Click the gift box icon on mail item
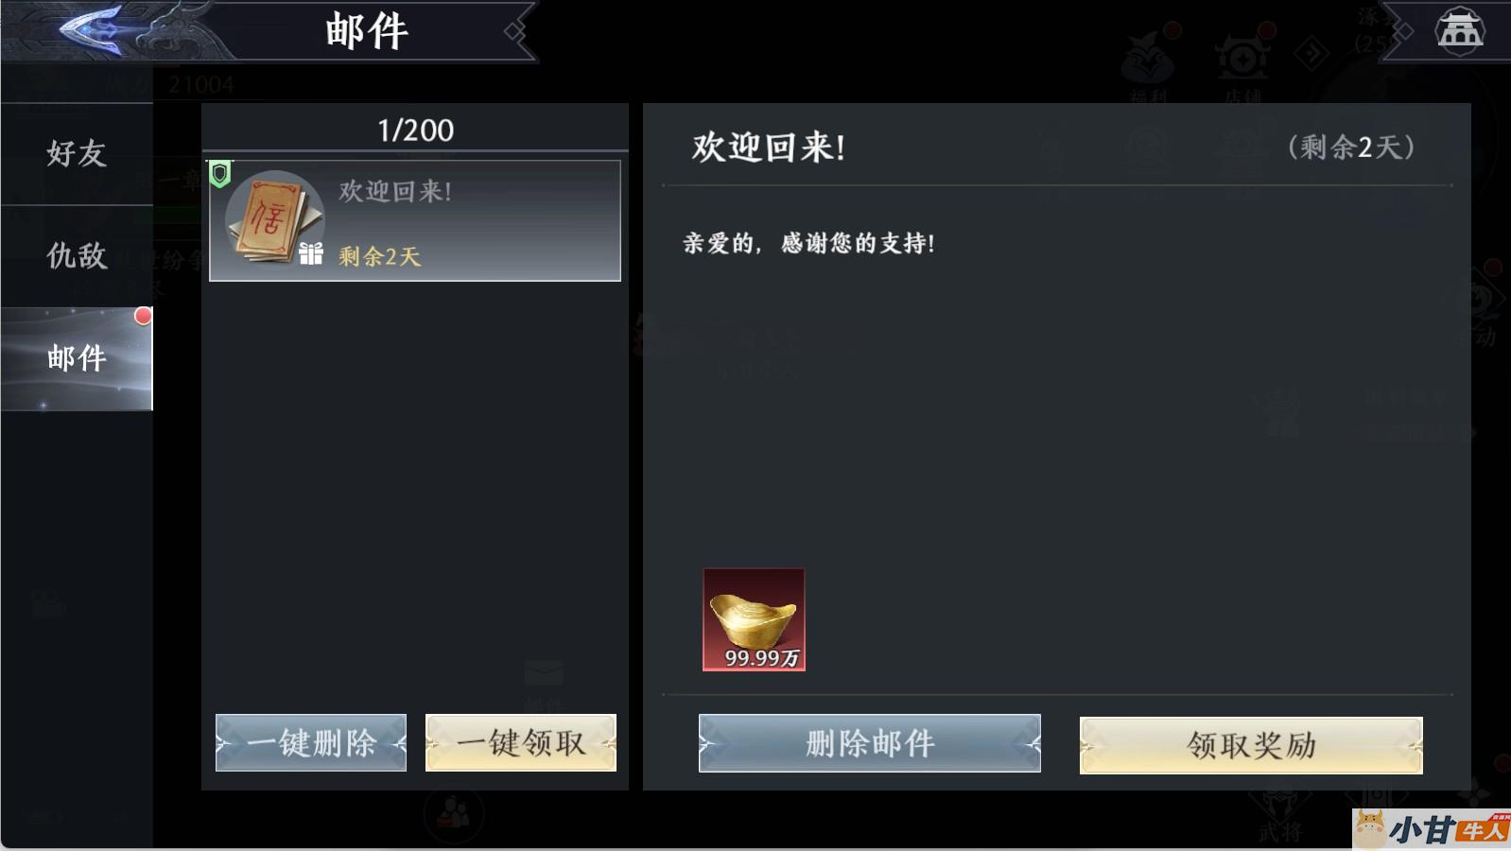This screenshot has height=851, width=1511. tap(311, 253)
